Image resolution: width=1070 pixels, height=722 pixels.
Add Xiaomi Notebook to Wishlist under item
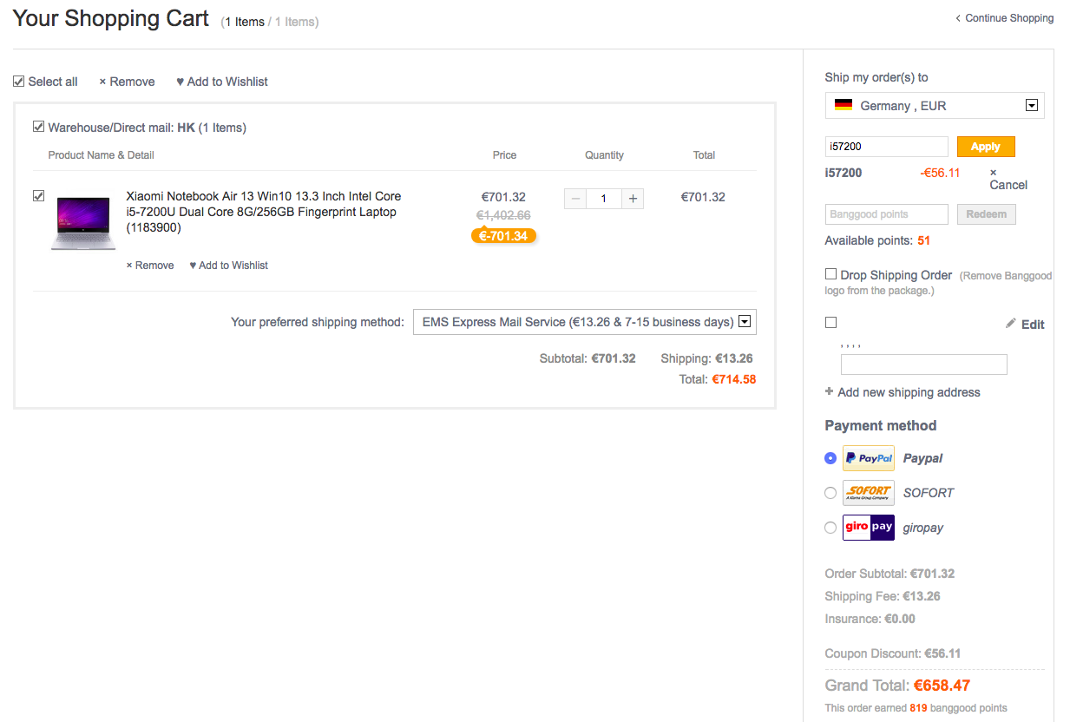click(x=229, y=266)
